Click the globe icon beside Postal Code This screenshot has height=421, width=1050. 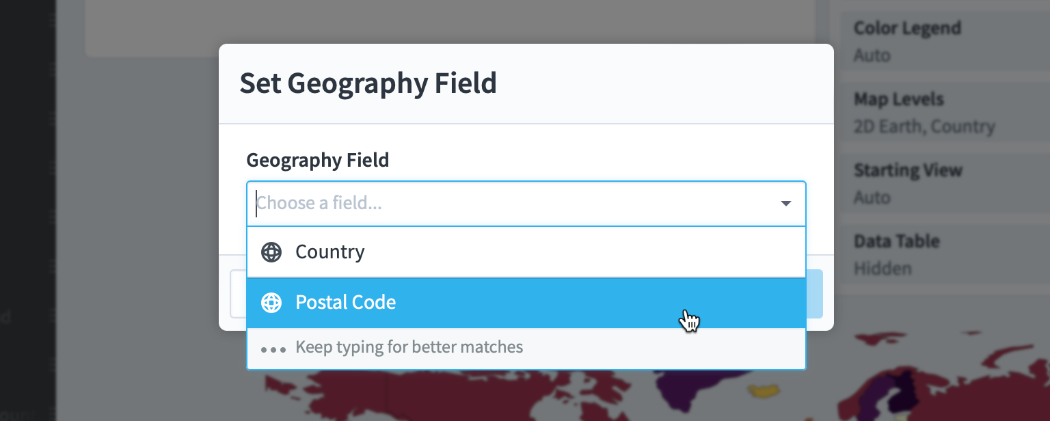[x=271, y=303]
